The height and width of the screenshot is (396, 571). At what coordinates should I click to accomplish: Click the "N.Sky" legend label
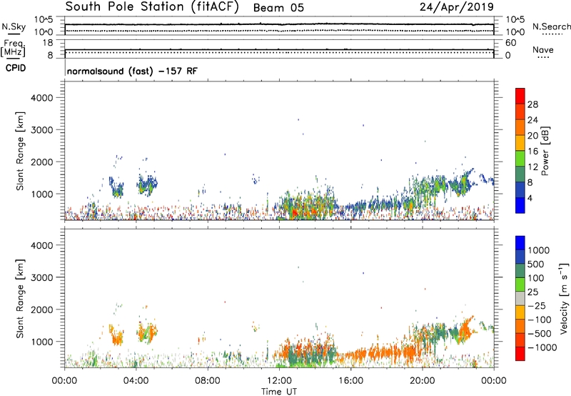14,26
